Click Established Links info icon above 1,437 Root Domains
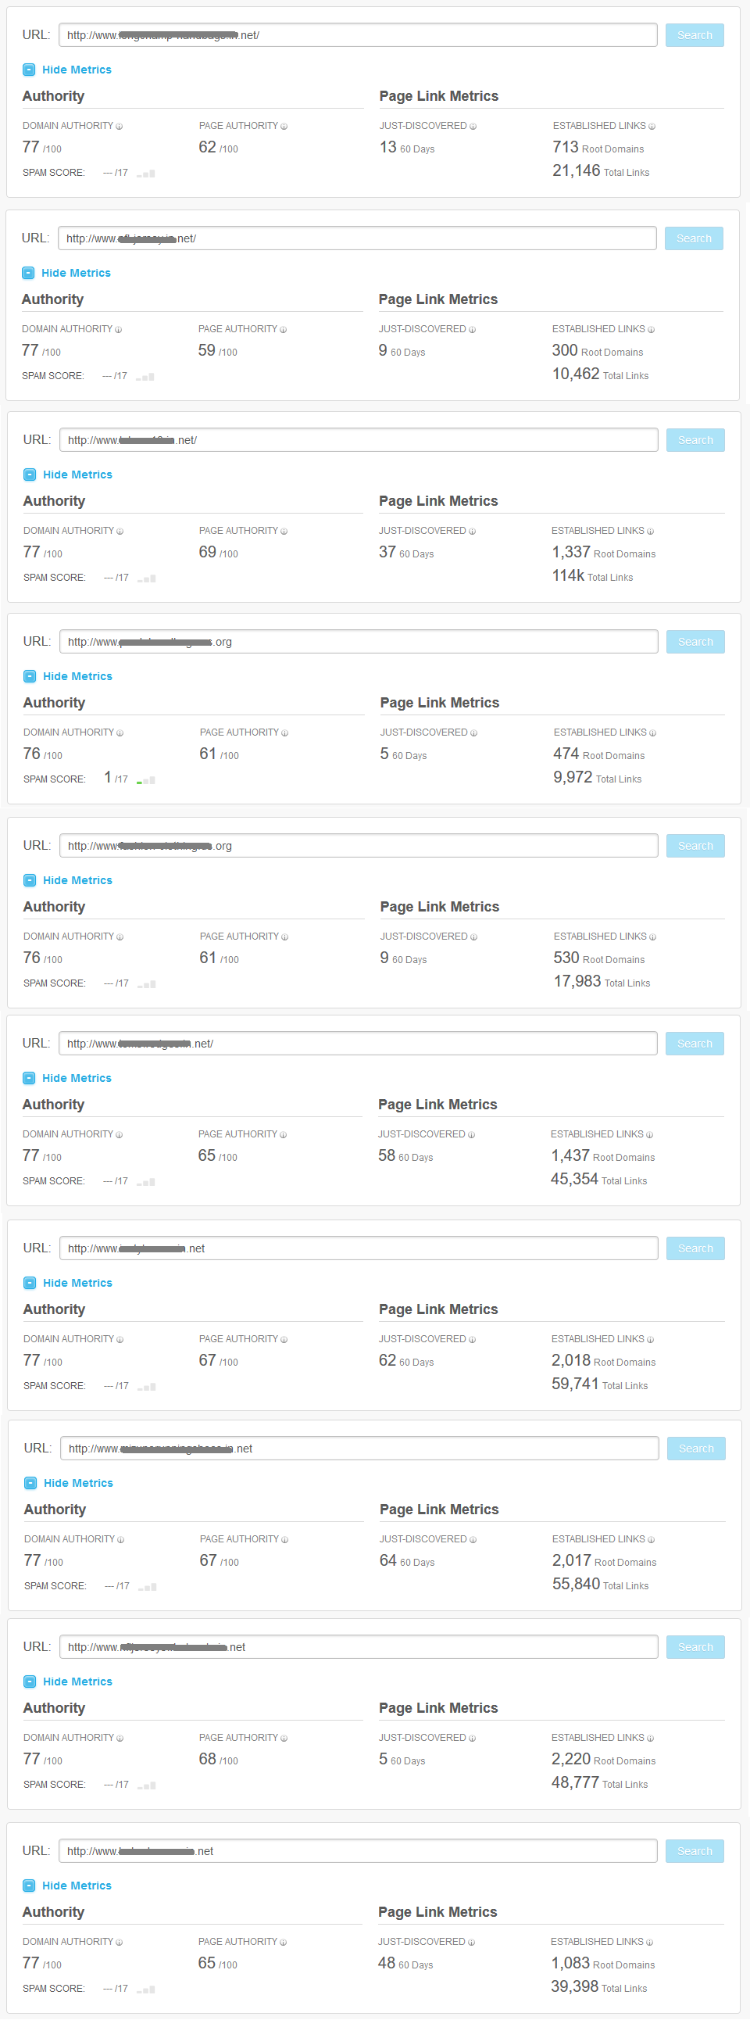 (650, 1134)
